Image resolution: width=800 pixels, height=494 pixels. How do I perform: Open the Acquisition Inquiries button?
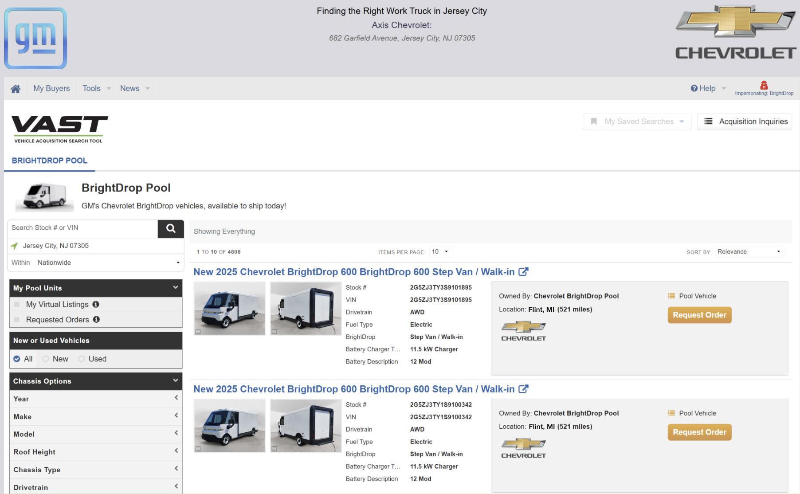point(745,122)
